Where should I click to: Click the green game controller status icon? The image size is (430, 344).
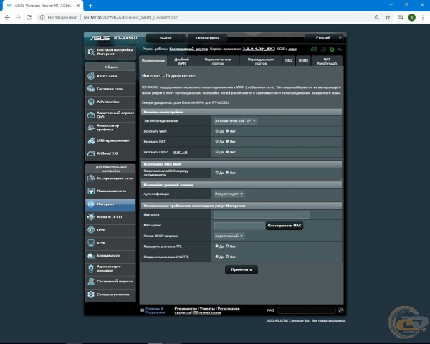tap(314, 49)
